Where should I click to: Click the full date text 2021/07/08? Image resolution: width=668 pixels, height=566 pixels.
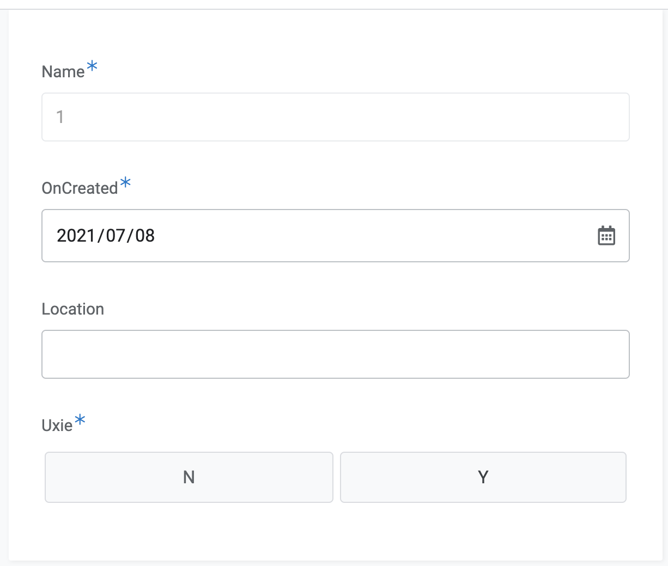(106, 236)
